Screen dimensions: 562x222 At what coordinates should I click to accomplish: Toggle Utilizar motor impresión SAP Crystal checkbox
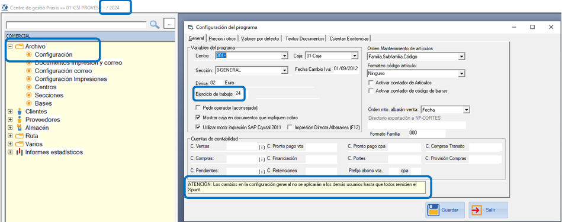(x=198, y=127)
